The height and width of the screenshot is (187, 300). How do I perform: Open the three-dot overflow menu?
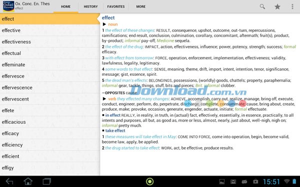292,6
